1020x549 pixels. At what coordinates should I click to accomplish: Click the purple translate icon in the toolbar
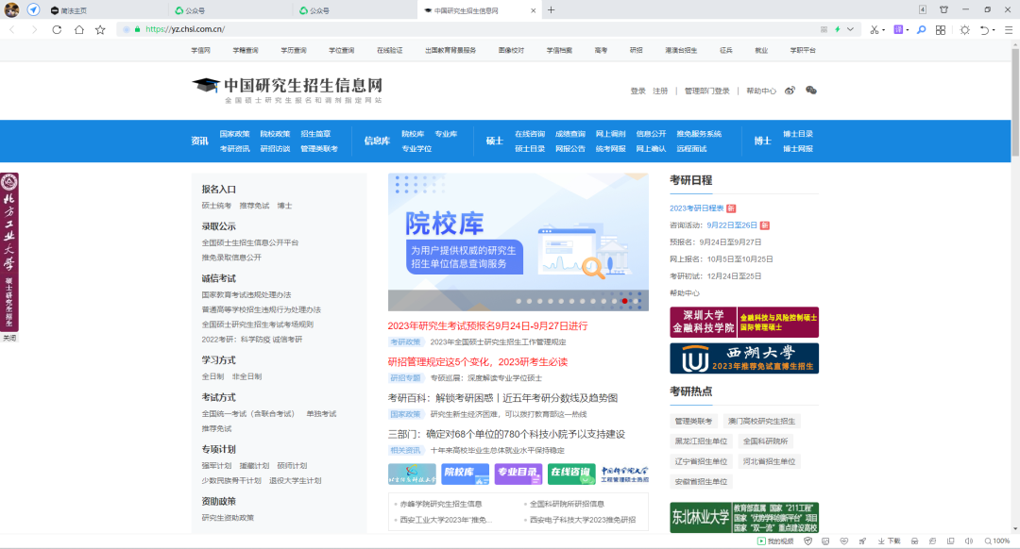898,30
